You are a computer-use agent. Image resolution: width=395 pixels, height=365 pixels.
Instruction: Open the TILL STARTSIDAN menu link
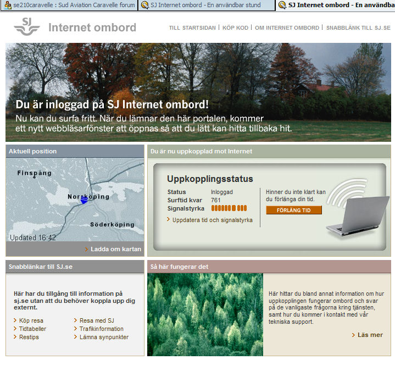(192, 27)
